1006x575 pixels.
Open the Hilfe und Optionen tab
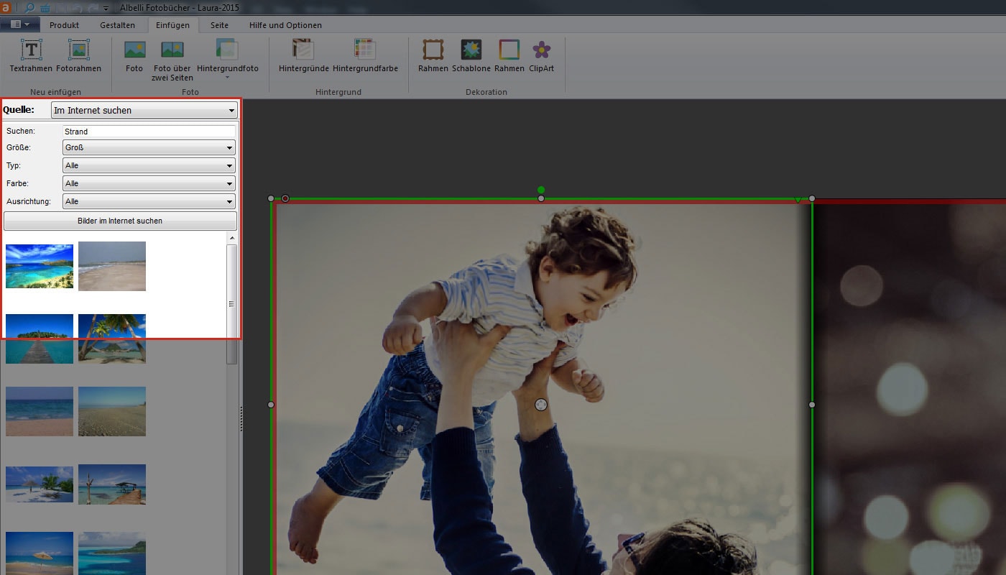[285, 25]
